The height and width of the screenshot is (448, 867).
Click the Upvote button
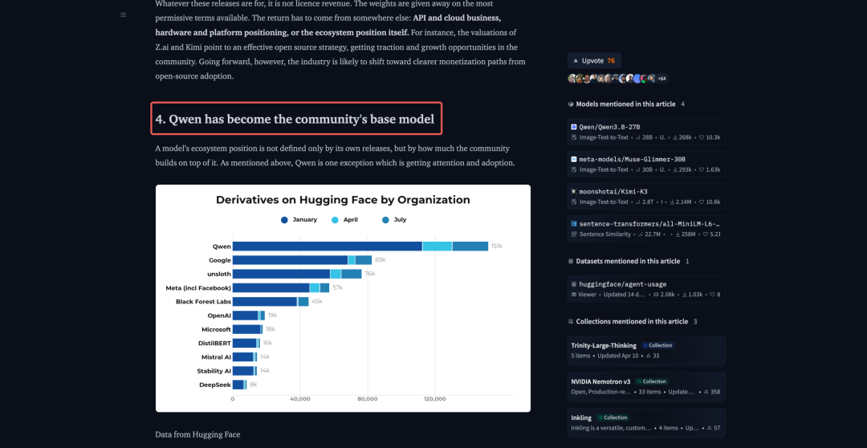point(594,61)
